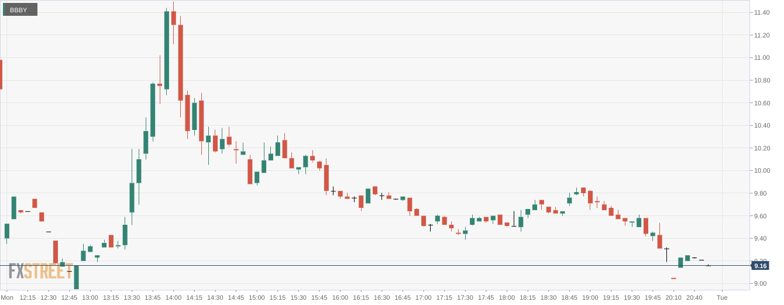Click the BBBY ticker symbol label
Viewport: 784px width, 305px height.
(x=20, y=9)
